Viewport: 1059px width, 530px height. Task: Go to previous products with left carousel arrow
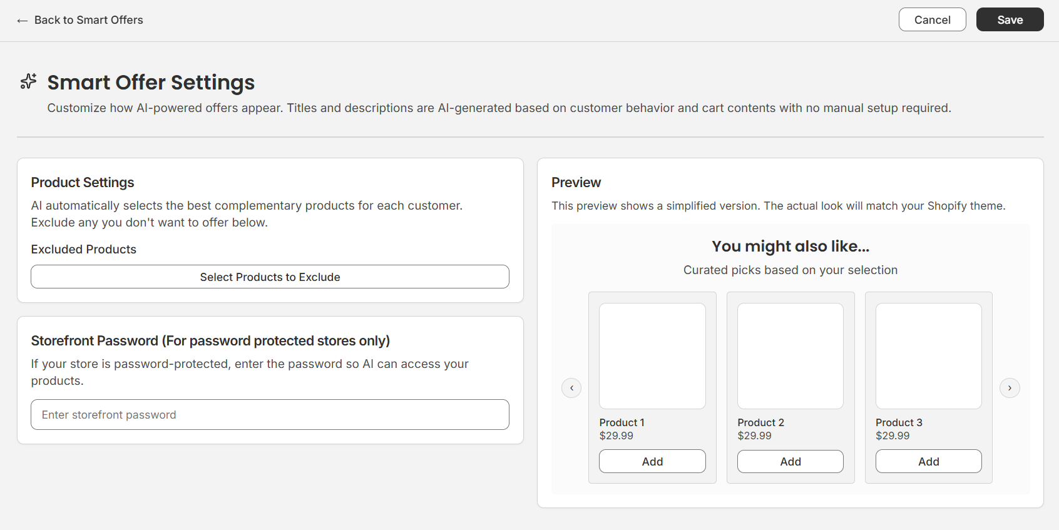coord(571,388)
